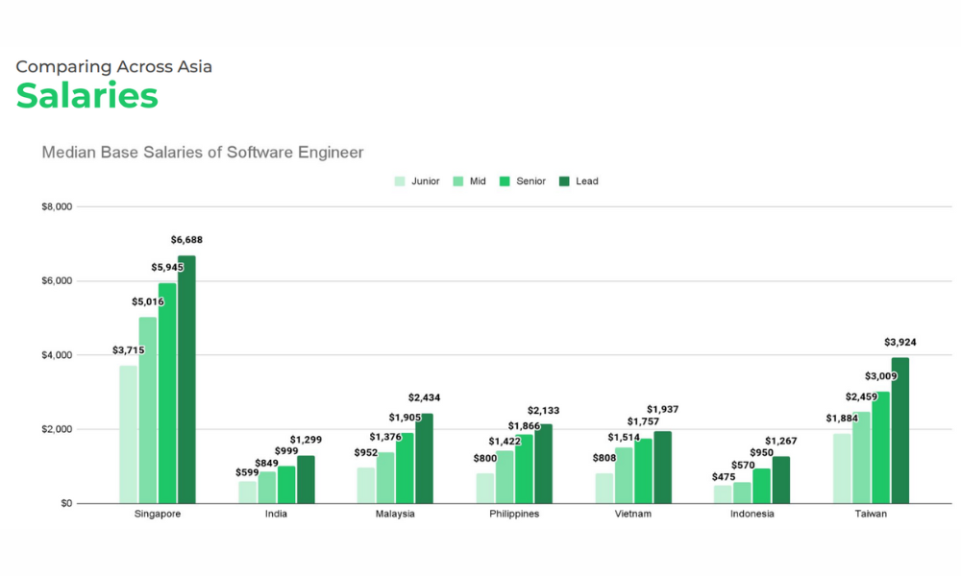Click the Salaries heading text
This screenshot has width=961, height=576.
[x=86, y=96]
